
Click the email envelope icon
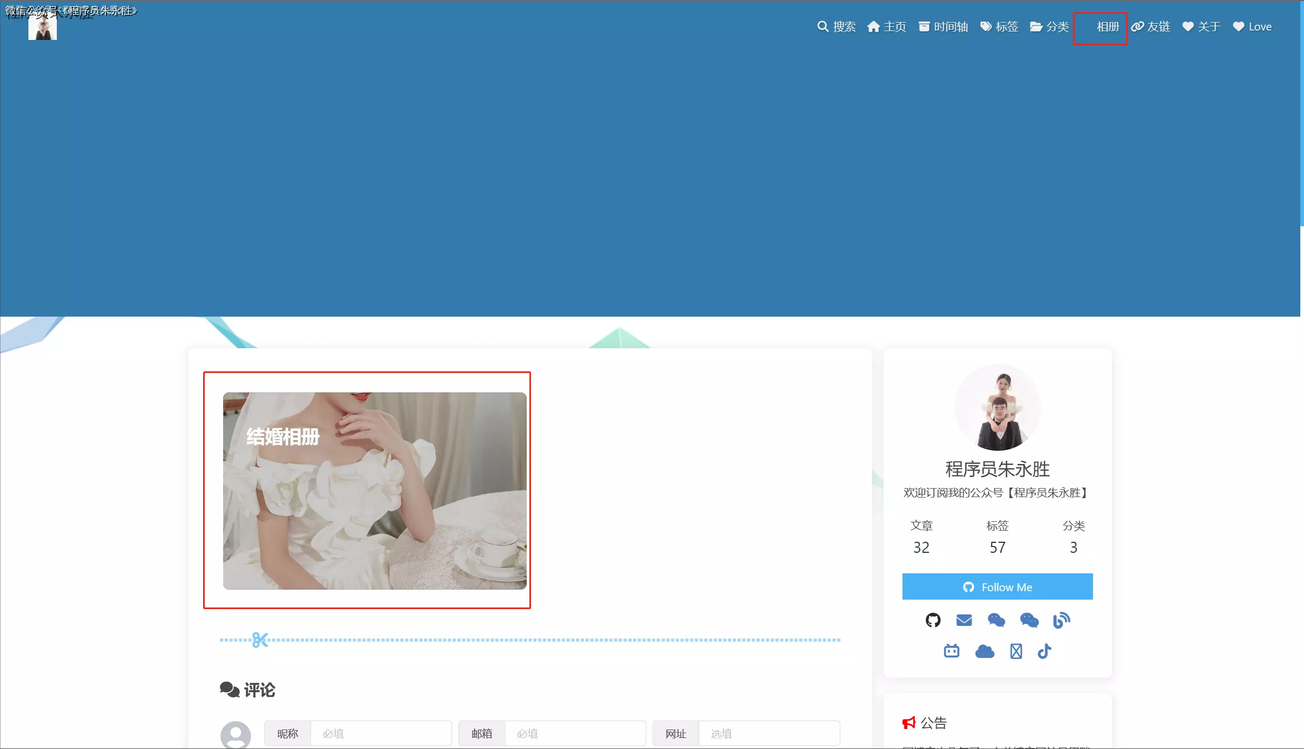(964, 620)
